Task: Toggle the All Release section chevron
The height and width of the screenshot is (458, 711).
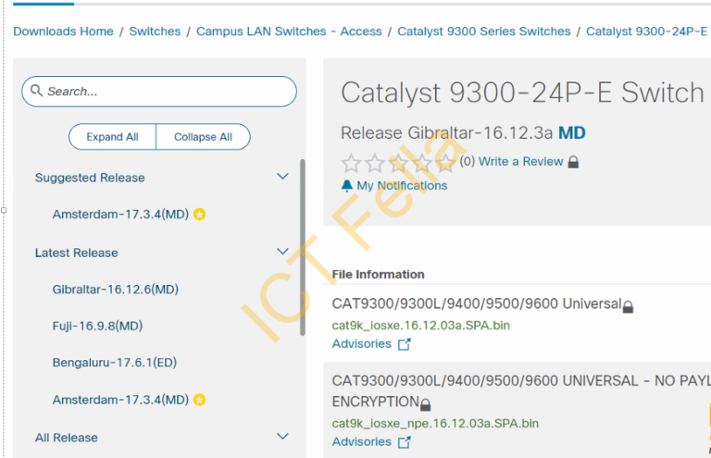Action: coord(282,436)
